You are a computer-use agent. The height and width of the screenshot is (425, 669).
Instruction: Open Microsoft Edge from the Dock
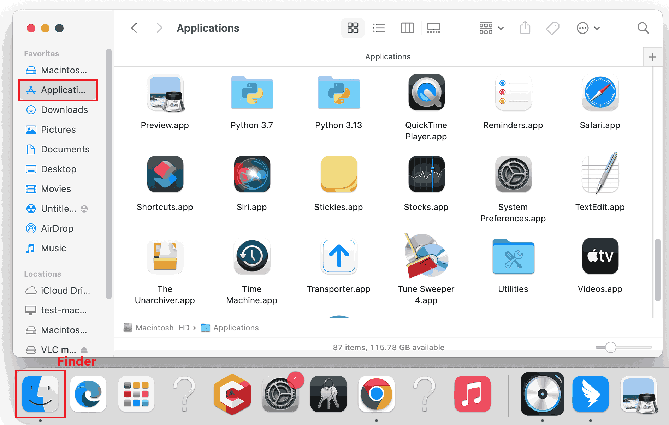[x=88, y=394]
